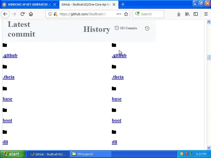Show site information from the info icon
This screenshot has height=158, width=211.
[x=50, y=14]
